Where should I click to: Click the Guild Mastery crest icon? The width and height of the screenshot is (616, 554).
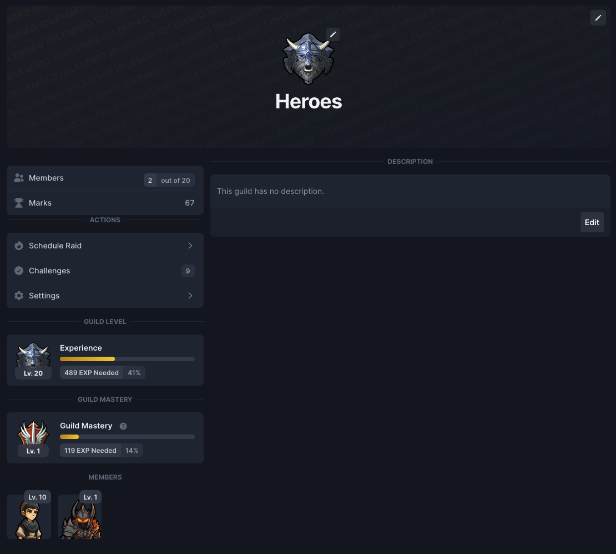pos(33,433)
